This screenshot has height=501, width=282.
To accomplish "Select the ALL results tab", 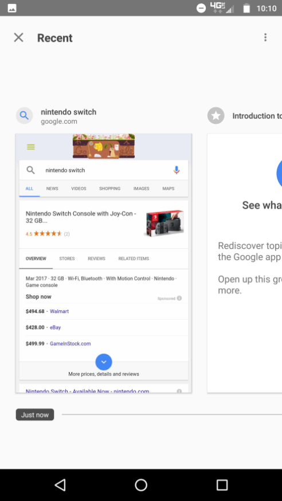I will coord(29,189).
